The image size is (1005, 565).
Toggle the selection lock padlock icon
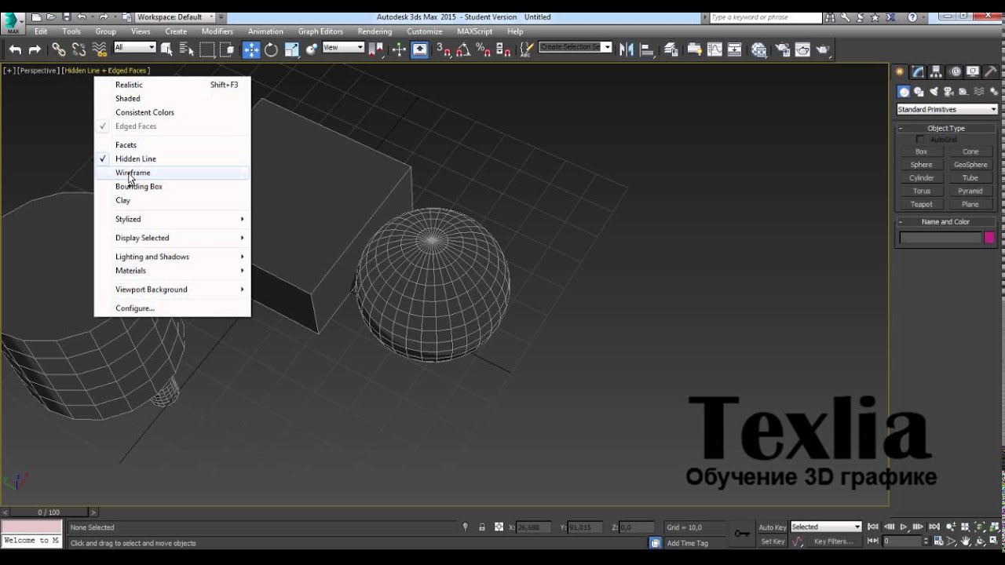pyautogui.click(x=482, y=527)
